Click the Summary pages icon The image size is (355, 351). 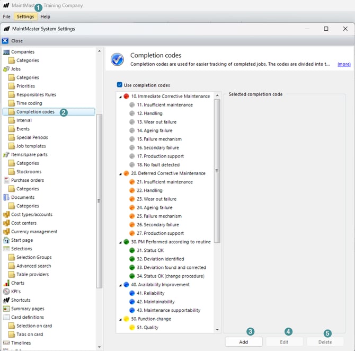pyautogui.click(x=6, y=309)
